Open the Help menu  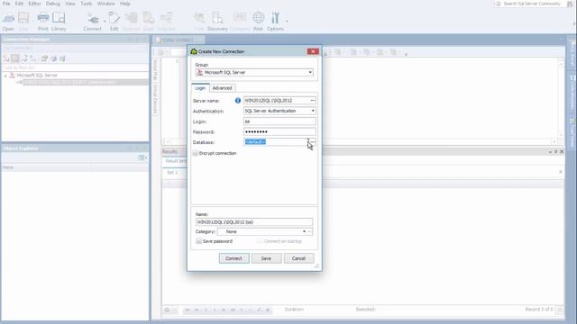pos(124,4)
